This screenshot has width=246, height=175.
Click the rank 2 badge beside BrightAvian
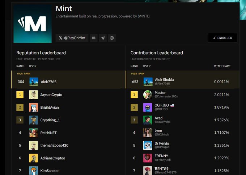coord(20,107)
